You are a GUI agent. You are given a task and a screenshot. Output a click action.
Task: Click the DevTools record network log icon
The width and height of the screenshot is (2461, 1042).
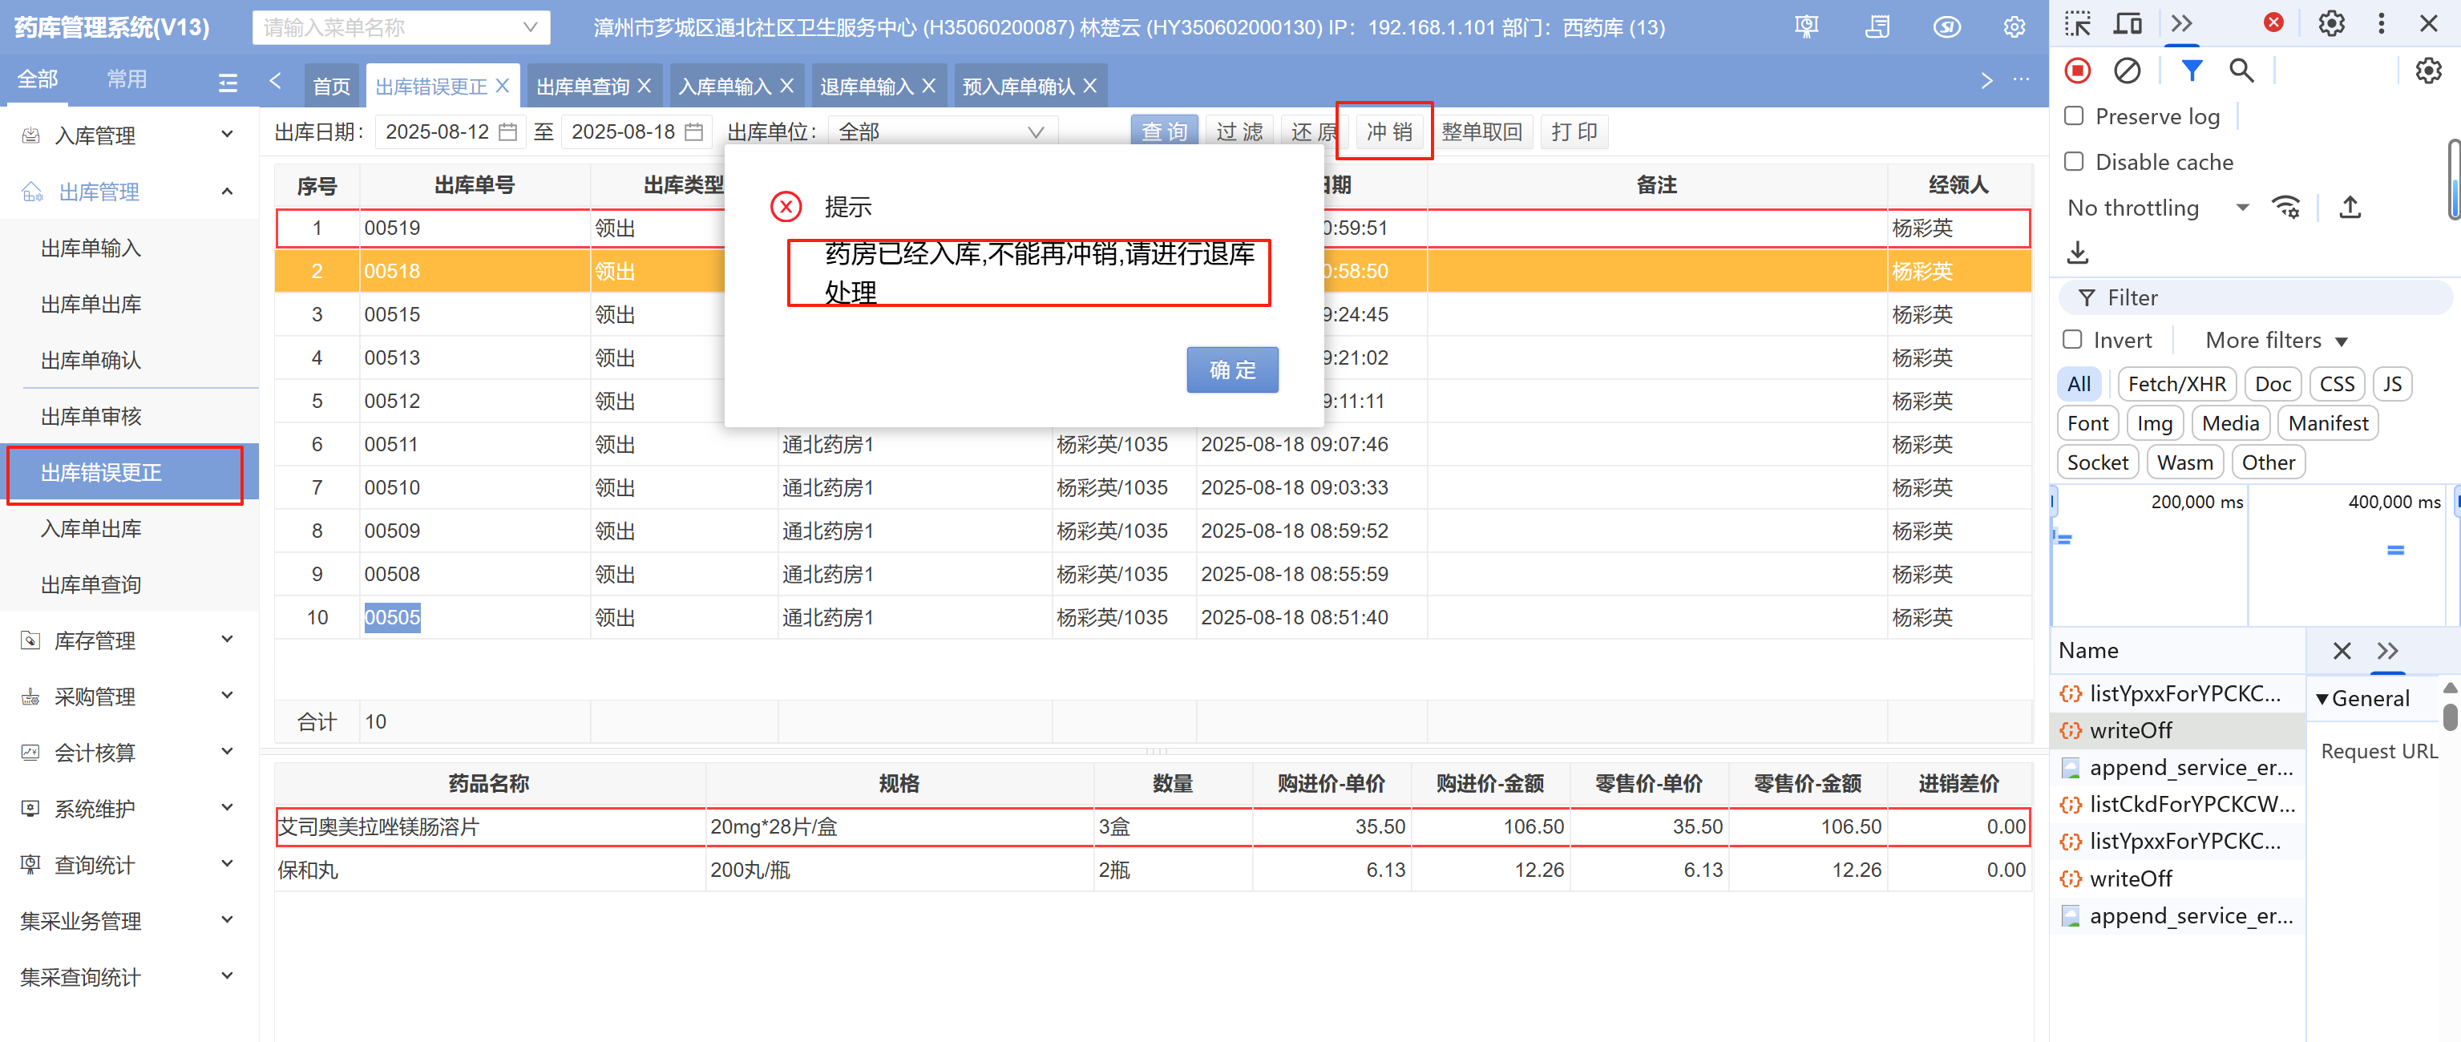point(2077,71)
